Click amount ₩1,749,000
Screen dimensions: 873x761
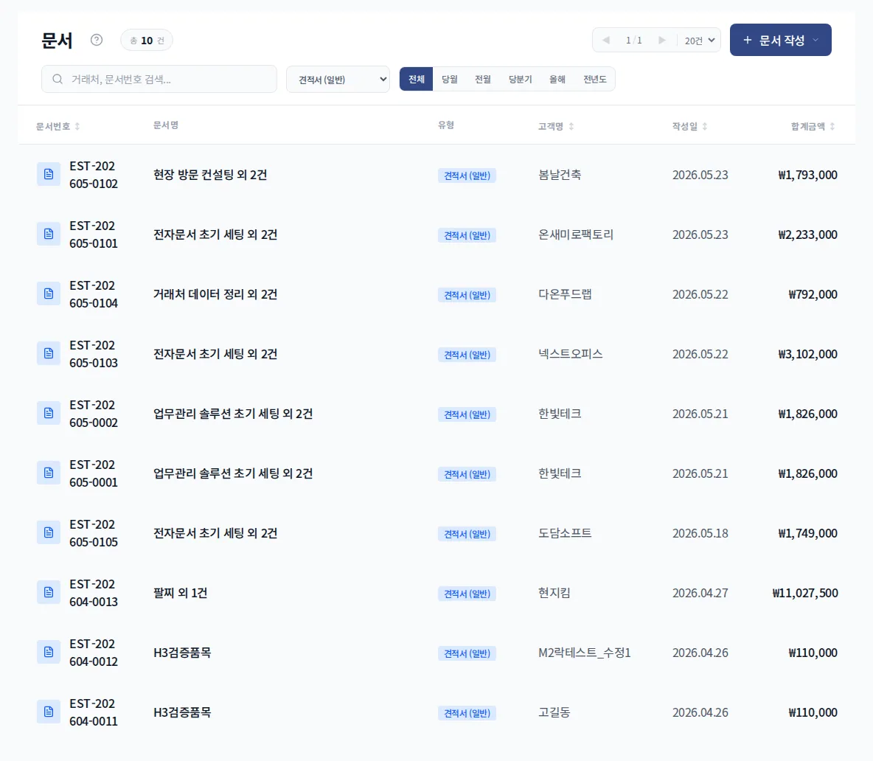point(807,533)
